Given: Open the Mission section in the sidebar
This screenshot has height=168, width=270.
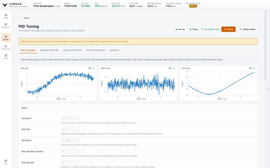Looking at the screenshot, I should [6, 26].
